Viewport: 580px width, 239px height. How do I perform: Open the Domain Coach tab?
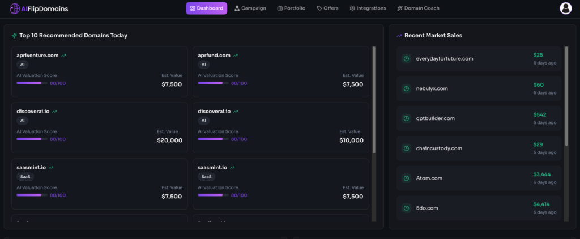click(418, 8)
